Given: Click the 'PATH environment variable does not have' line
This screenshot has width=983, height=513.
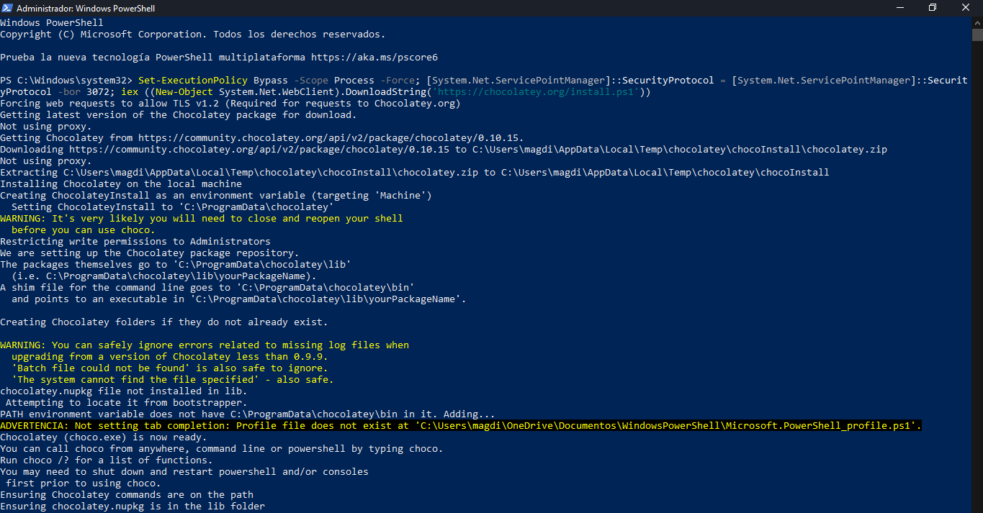Looking at the screenshot, I should (248, 414).
